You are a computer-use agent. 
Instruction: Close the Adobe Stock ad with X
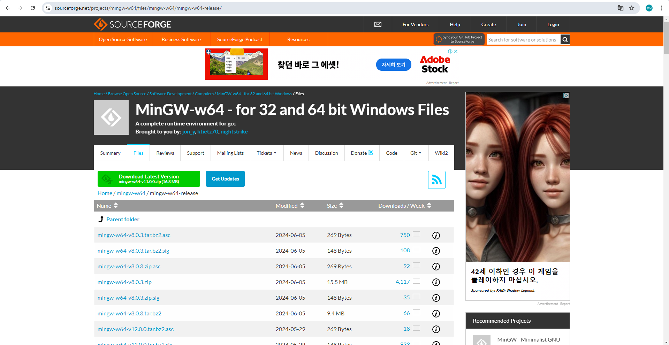[x=456, y=51]
